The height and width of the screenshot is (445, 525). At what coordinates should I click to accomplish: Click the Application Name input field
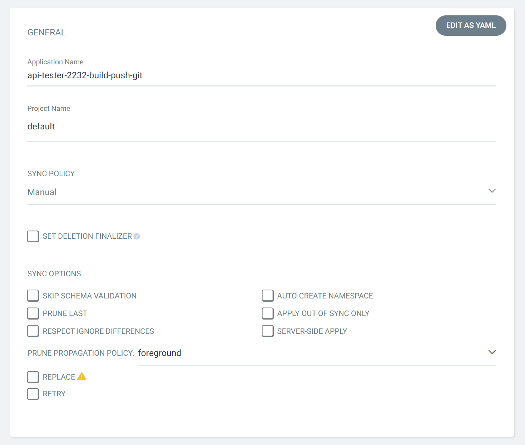point(262,75)
